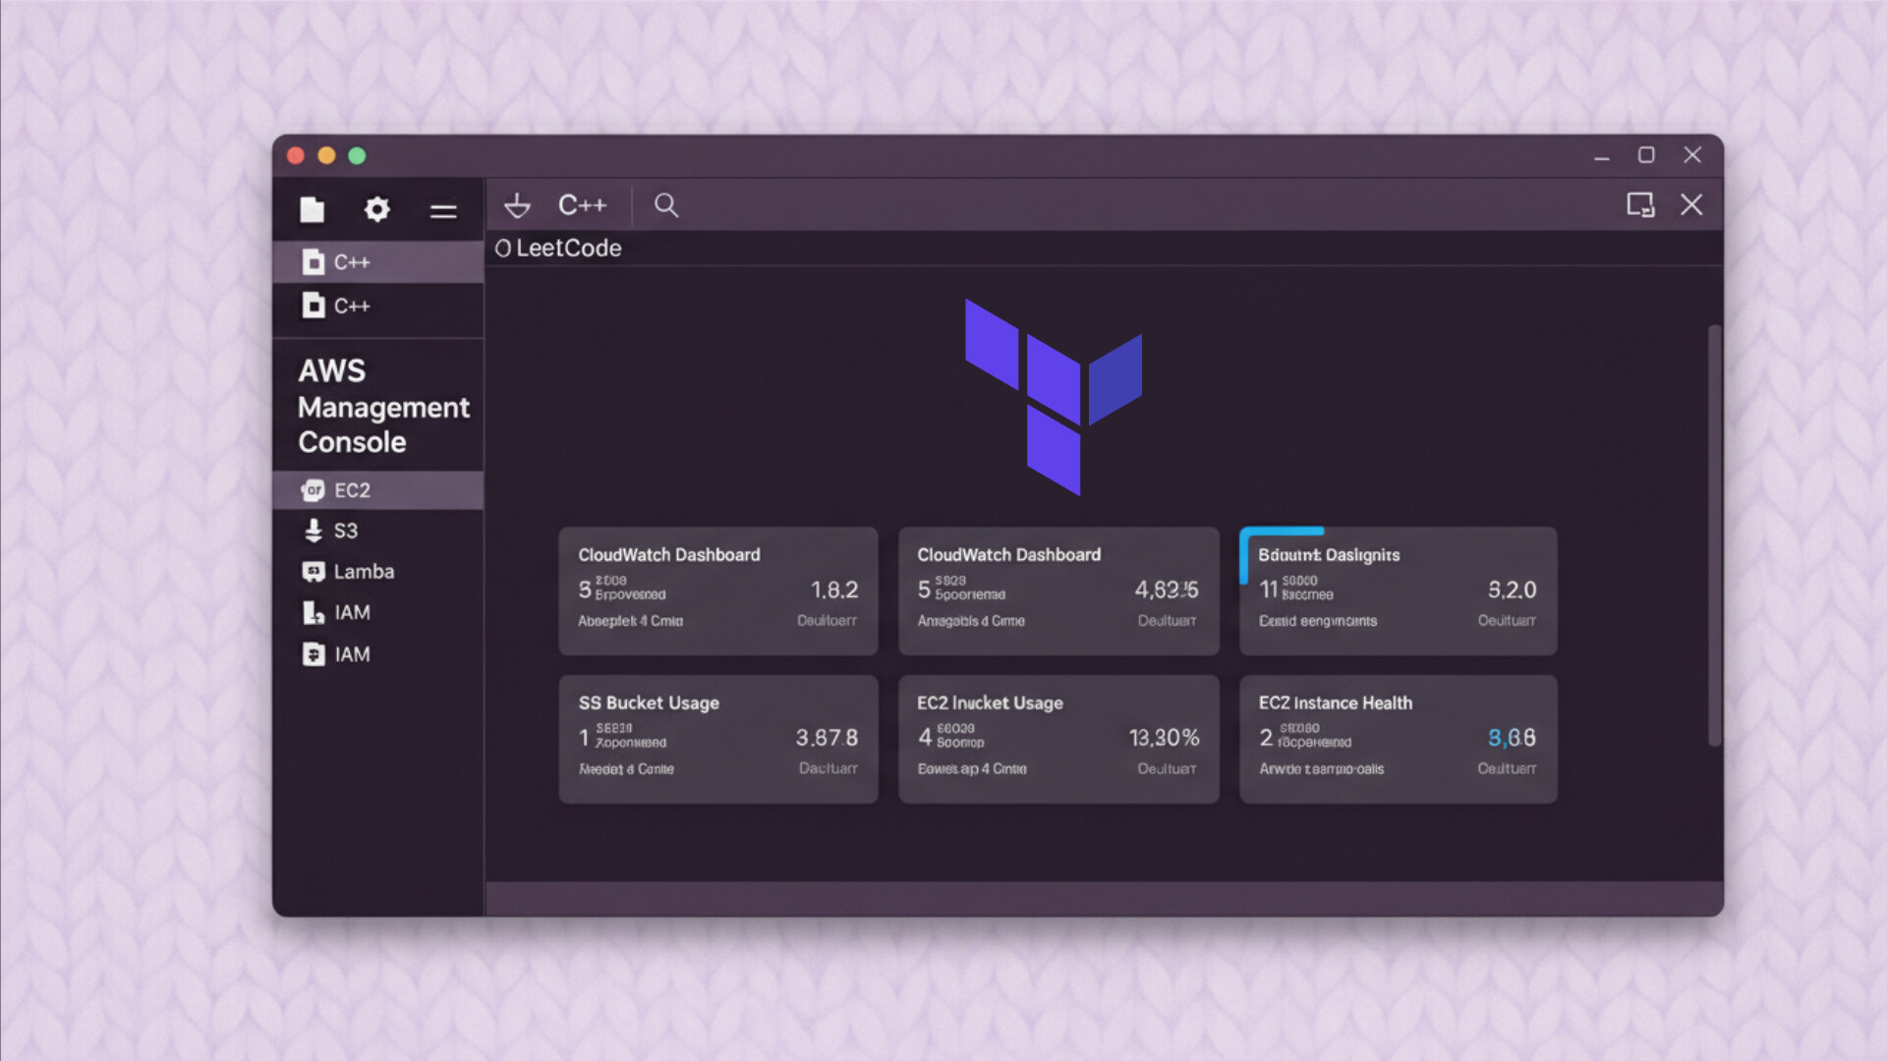This screenshot has height=1061, width=1887.
Task: Click the vertical scrollbar on right
Action: (x=1714, y=535)
